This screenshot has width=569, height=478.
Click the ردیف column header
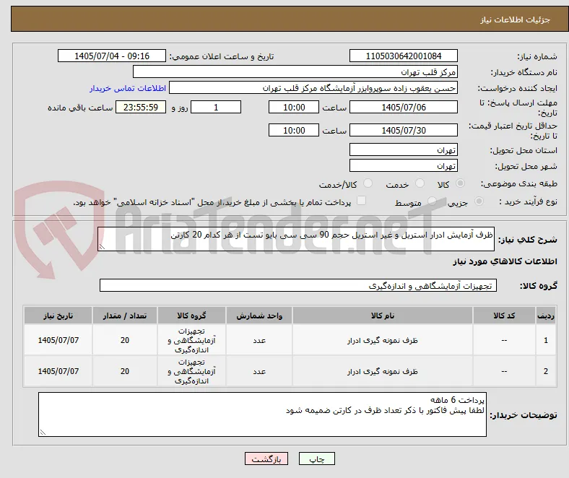point(546,316)
